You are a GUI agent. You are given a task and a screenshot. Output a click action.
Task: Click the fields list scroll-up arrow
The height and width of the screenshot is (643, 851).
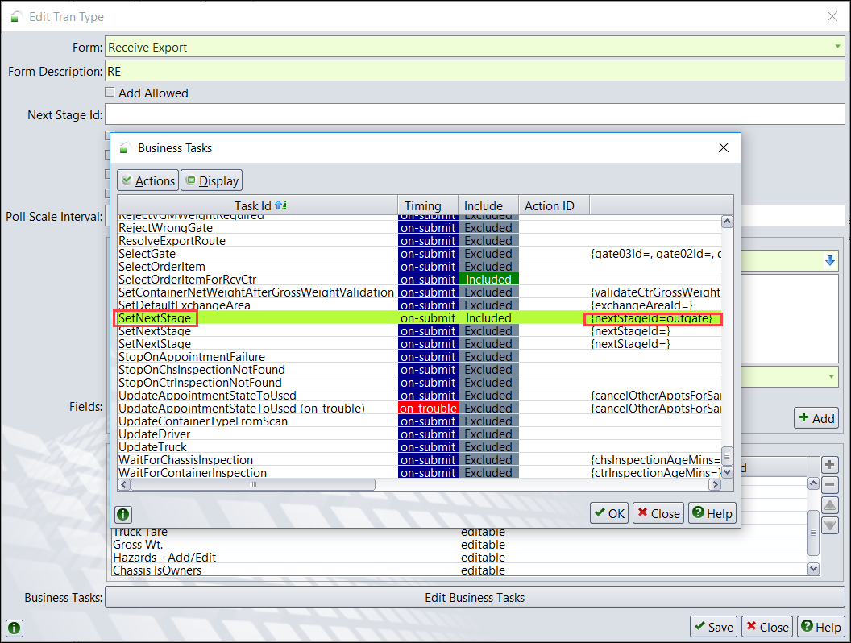[813, 483]
